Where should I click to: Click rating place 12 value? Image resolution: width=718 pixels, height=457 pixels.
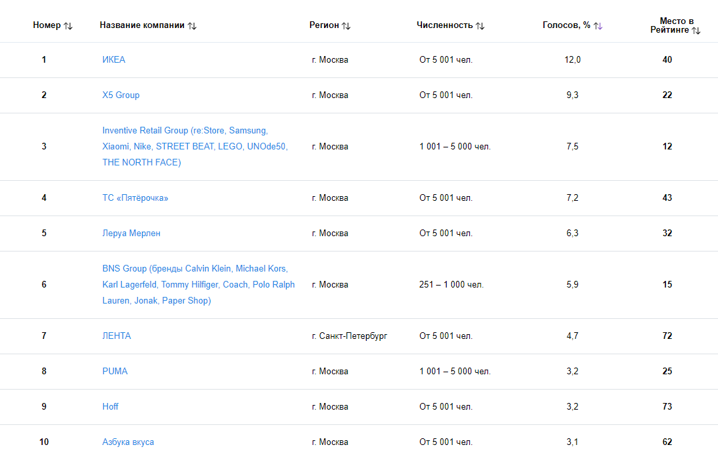pyautogui.click(x=667, y=146)
